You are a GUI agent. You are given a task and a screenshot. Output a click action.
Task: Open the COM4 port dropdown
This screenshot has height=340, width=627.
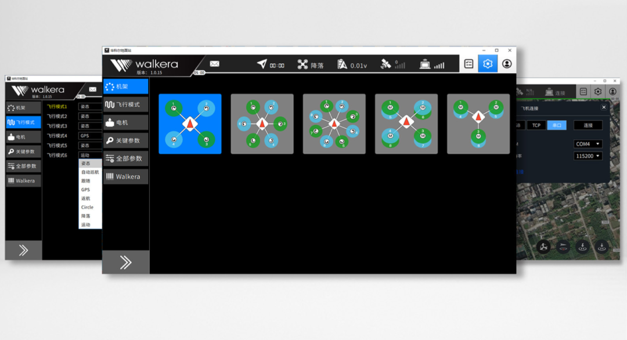[588, 144]
